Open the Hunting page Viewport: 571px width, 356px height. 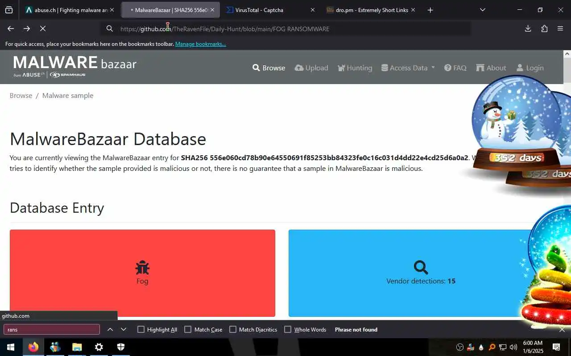point(355,68)
